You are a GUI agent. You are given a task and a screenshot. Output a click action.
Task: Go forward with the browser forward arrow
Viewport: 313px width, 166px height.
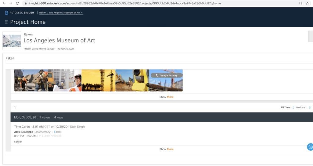click(11, 3)
